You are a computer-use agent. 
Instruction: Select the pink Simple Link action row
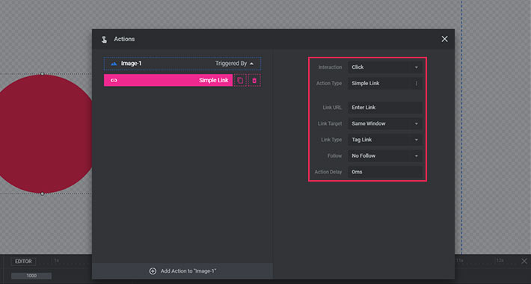tap(168, 80)
